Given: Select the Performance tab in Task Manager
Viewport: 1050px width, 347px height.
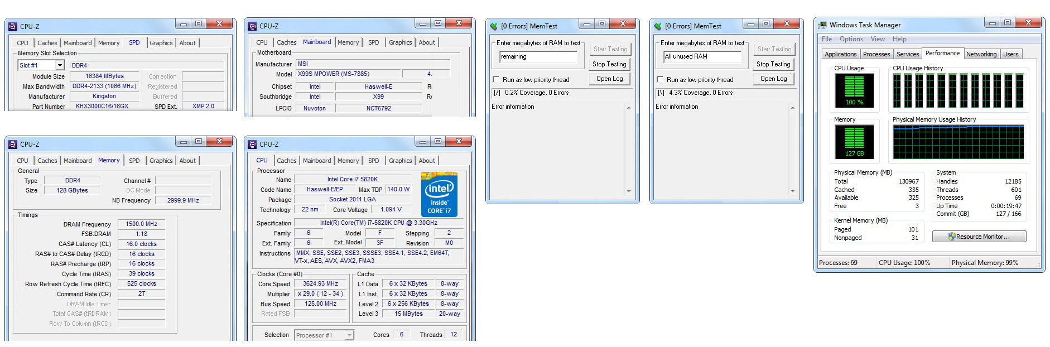Looking at the screenshot, I should [943, 53].
